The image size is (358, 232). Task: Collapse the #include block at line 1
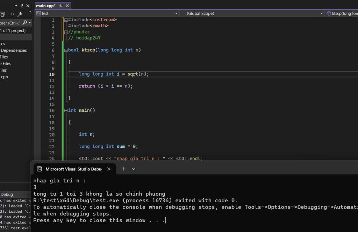[x=66, y=20]
